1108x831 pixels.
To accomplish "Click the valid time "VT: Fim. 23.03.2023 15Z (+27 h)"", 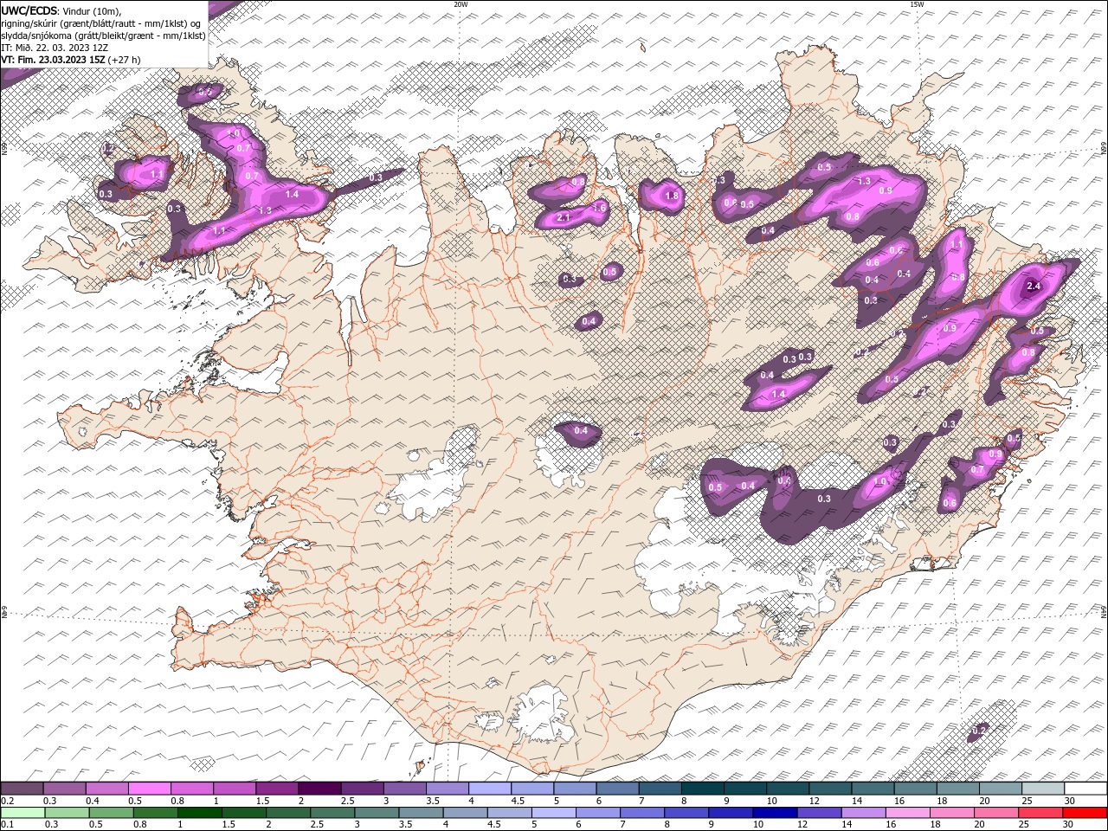I will (71, 59).
